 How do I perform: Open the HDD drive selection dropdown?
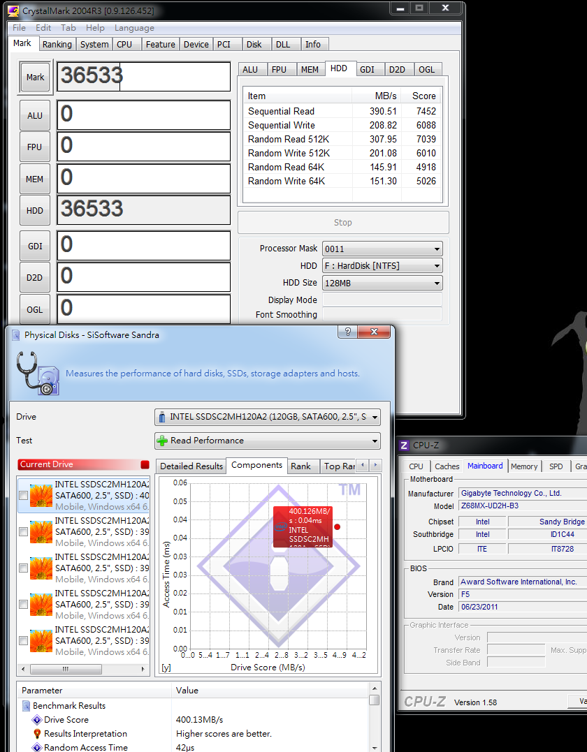(x=382, y=266)
